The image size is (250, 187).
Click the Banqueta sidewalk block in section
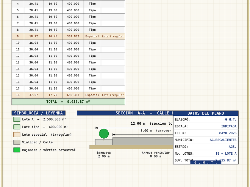coord(104,142)
